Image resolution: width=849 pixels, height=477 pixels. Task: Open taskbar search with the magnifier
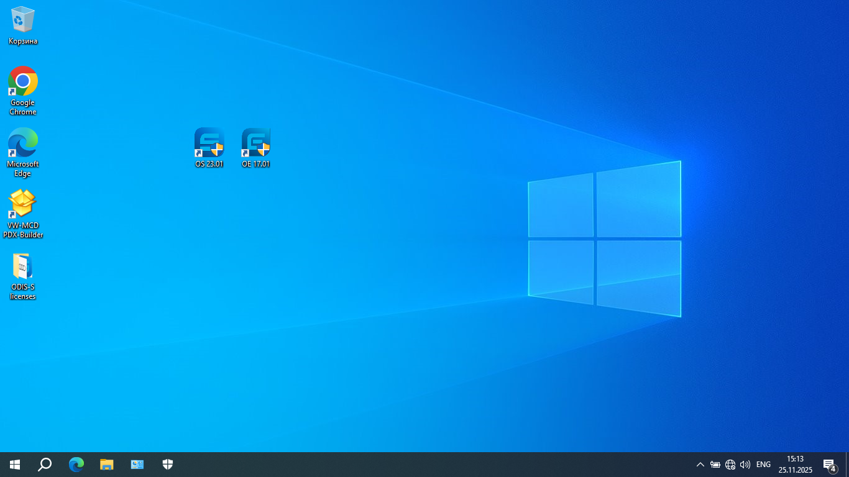[x=45, y=464]
